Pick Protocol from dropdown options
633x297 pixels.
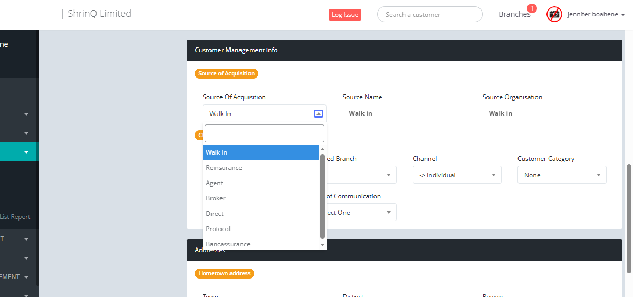pos(218,229)
